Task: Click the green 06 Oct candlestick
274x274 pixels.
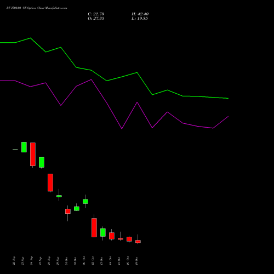Action: [85, 201]
